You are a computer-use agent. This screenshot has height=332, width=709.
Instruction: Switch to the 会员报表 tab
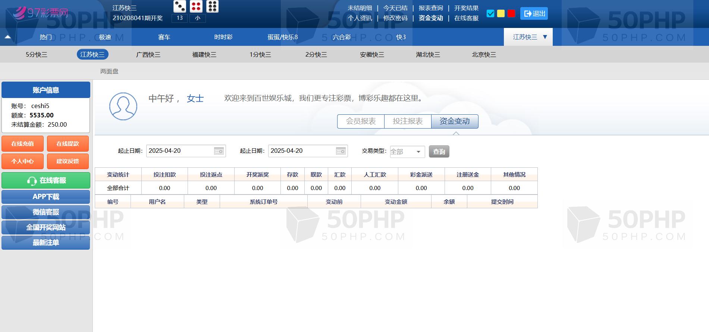click(x=361, y=121)
